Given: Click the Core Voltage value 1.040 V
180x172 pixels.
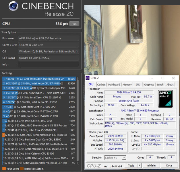Looking at the screenshot, I should coord(145,105).
